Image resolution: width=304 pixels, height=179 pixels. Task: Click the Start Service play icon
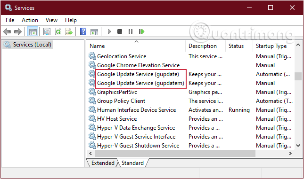coord(109,31)
